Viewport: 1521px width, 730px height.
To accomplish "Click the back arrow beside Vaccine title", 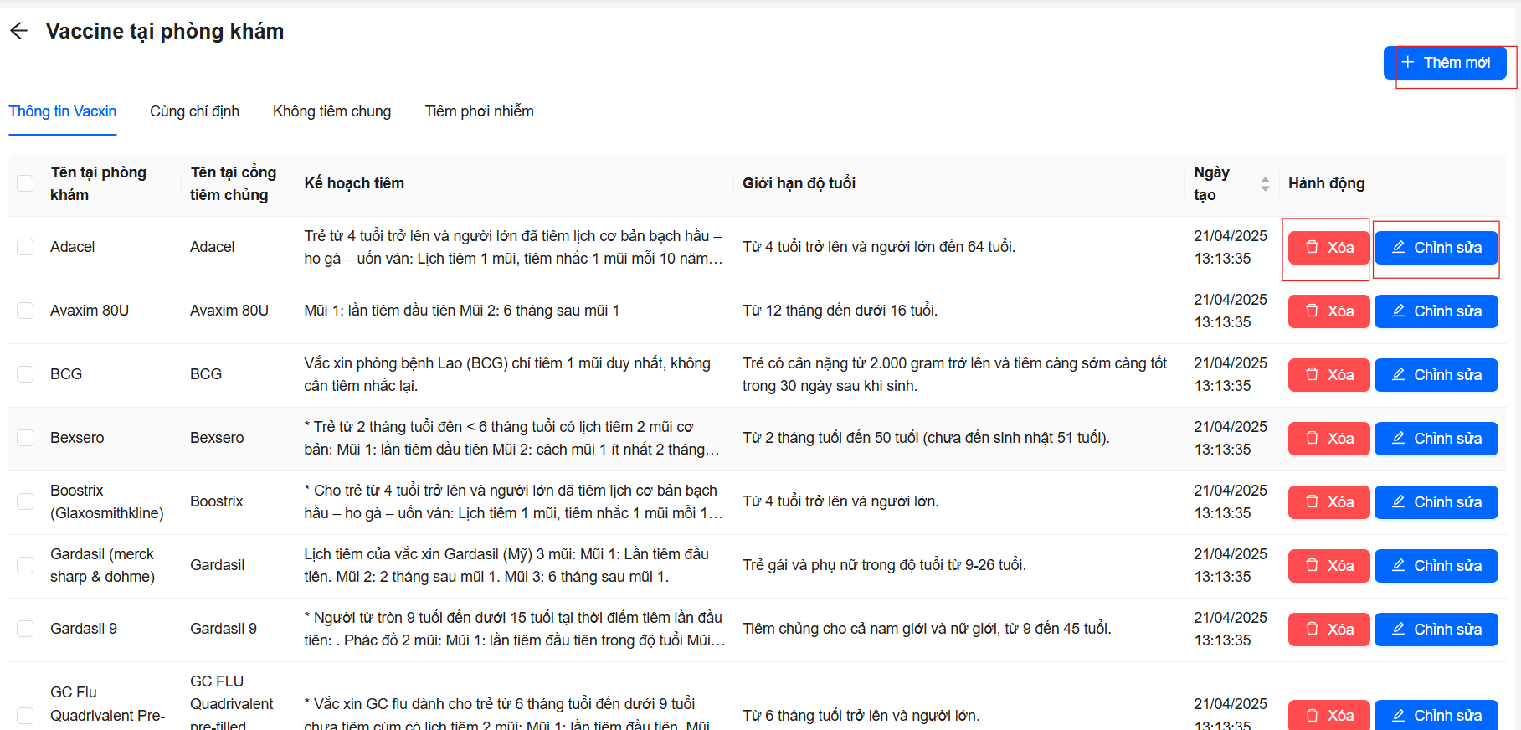I will tap(19, 31).
